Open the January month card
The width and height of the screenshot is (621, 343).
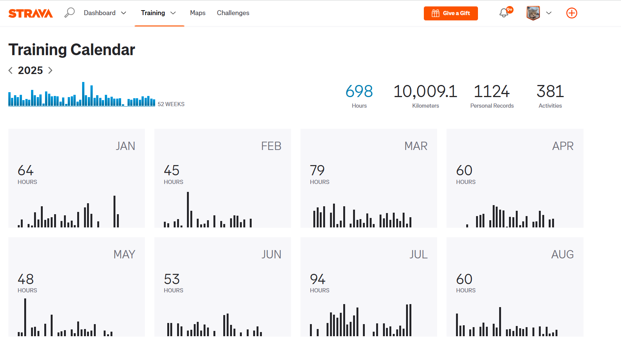coord(76,178)
